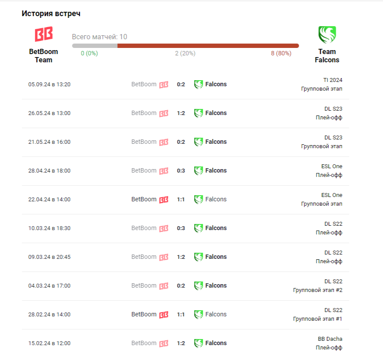Click Falcons icon in 05.09.24 match row

pos(198,84)
